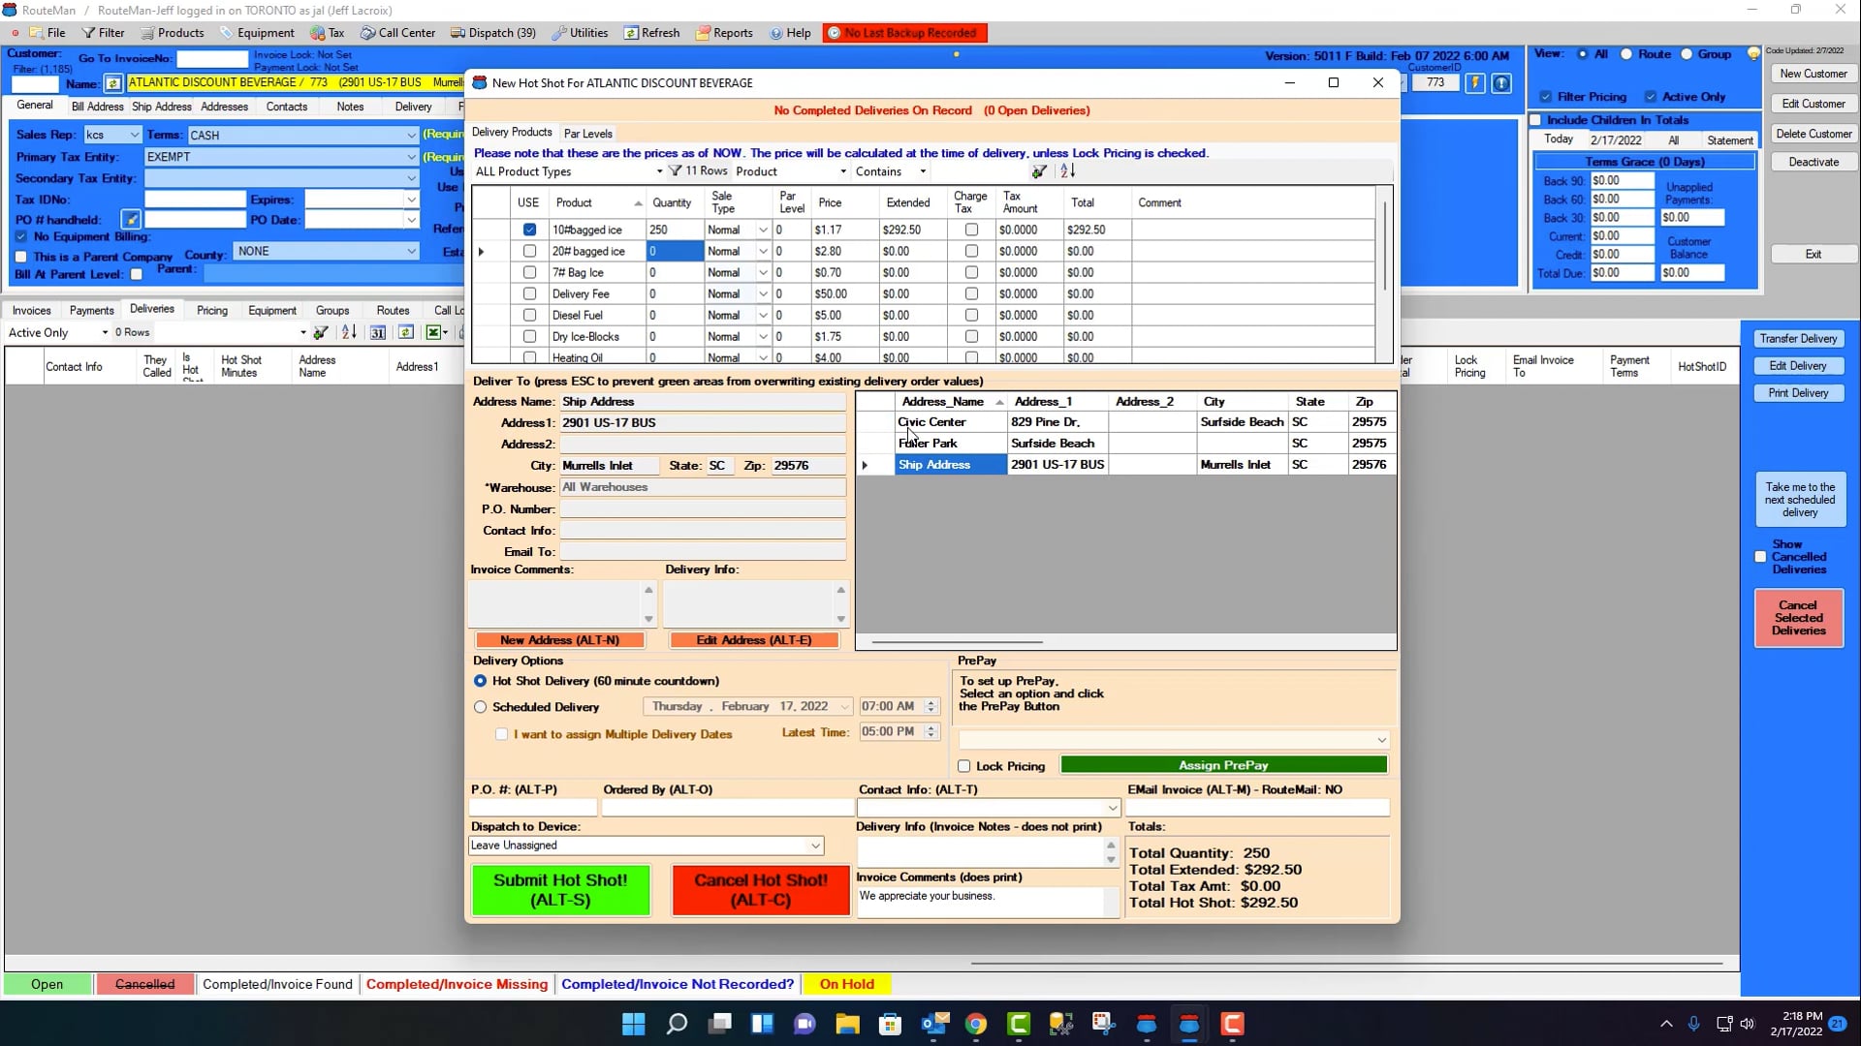Click the filter icon in the Deliveries tab toolbar
This screenshot has width=1861, height=1046.
321,332
